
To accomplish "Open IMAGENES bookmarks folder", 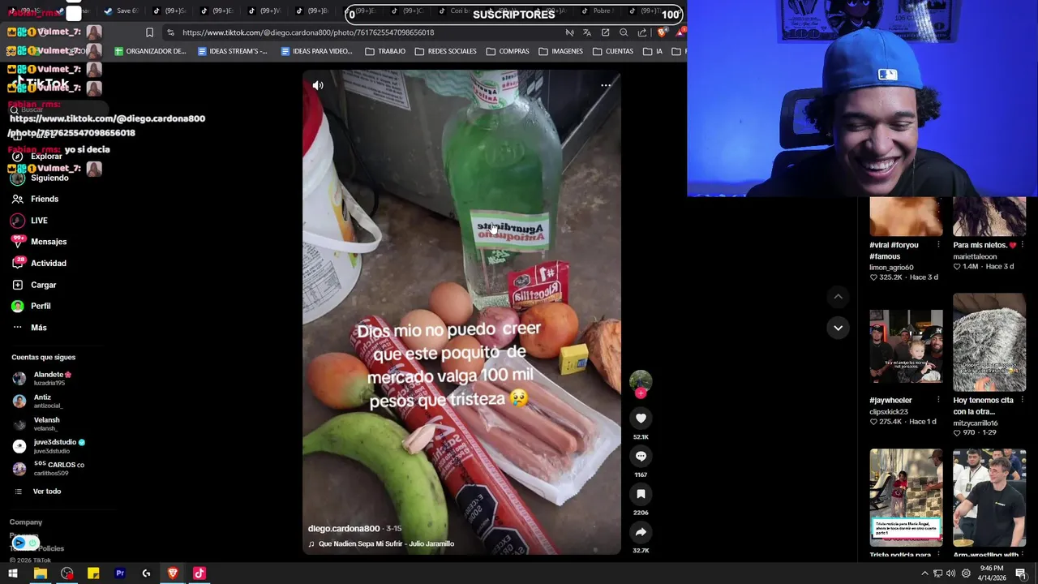I will click(560, 51).
